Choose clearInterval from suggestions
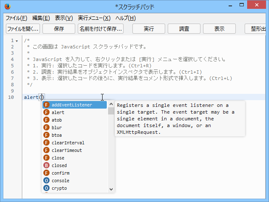Screen dimensions: 269x202 (x=75, y=143)
